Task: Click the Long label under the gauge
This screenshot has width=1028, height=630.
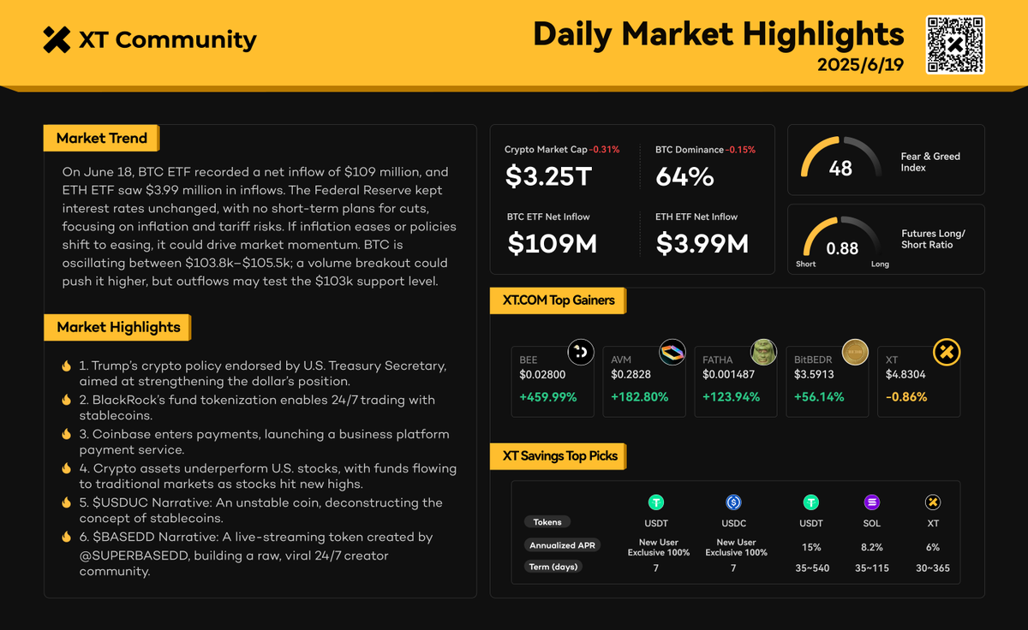Action: [x=880, y=264]
